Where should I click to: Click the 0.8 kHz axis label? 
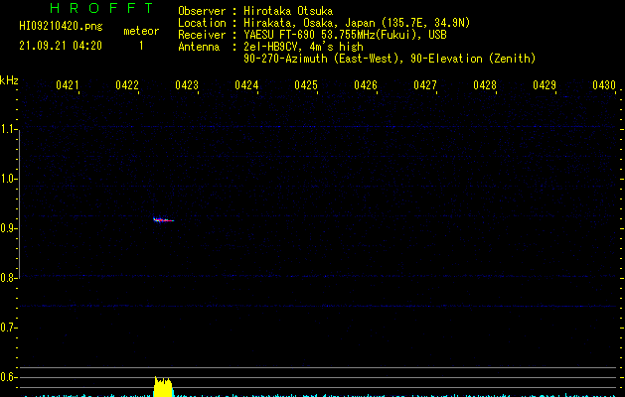(8, 278)
